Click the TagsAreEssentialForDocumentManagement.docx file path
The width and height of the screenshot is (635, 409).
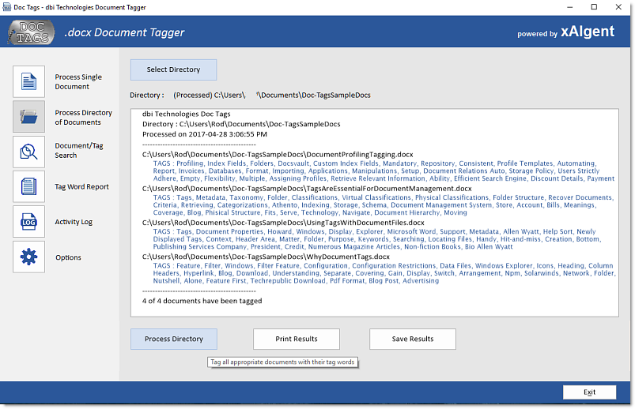(307, 189)
